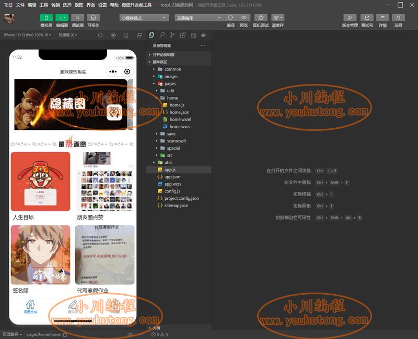Open the clear cache layers dropdown
This screenshot has width=418, height=339.
[x=278, y=18]
